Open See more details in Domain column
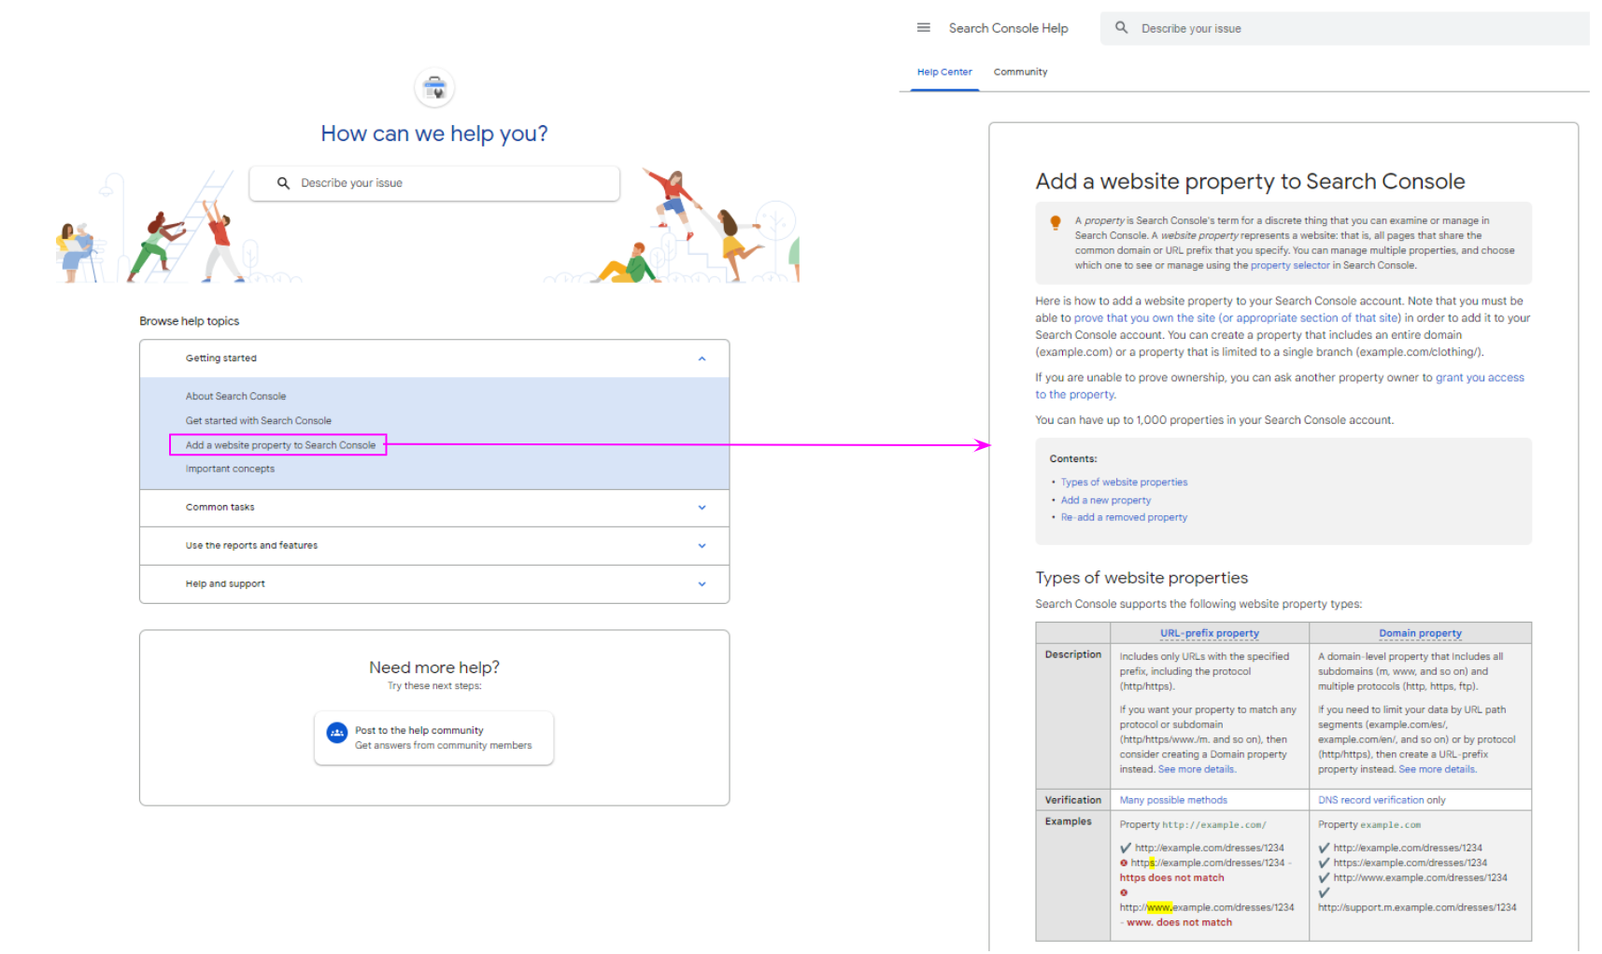The height and width of the screenshot is (954, 1602). pos(1437,770)
